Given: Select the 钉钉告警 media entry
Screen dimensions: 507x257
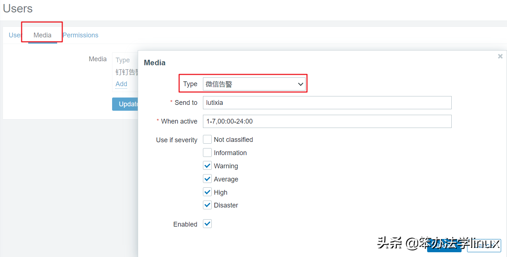Looking at the screenshot, I should pyautogui.click(x=126, y=72).
